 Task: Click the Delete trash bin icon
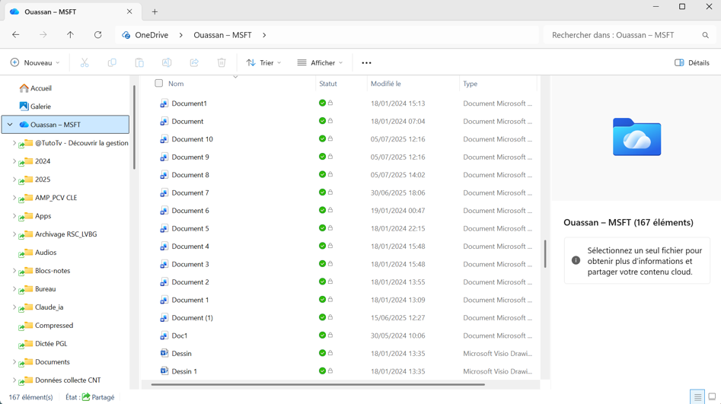tap(222, 62)
